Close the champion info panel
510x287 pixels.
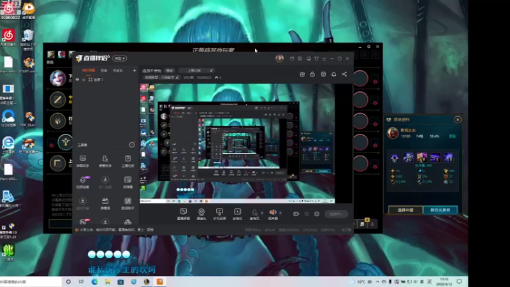point(458,119)
